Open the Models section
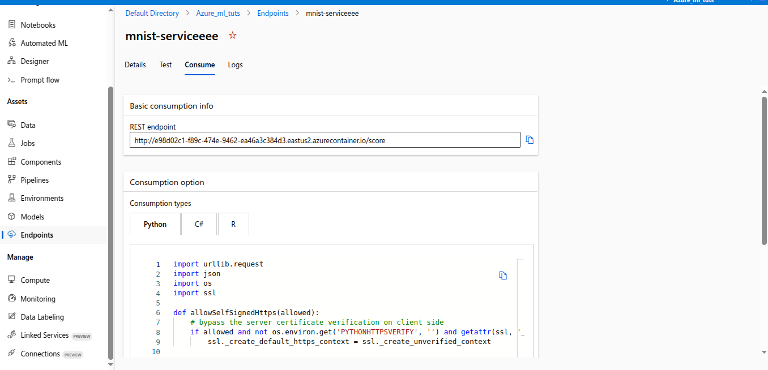This screenshot has height=370, width=768. 32,216
